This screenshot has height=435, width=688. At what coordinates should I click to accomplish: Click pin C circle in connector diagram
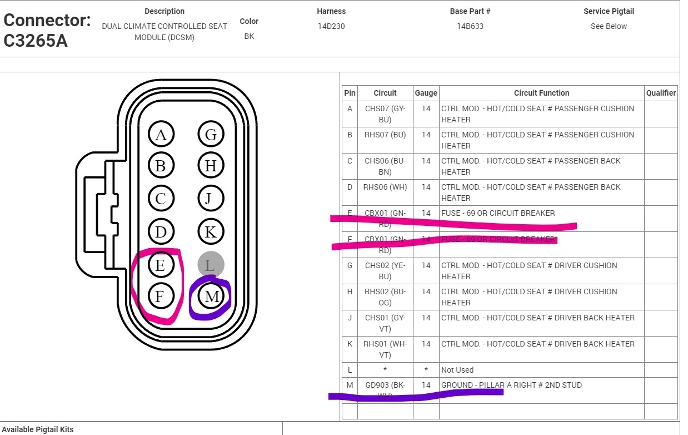161,198
